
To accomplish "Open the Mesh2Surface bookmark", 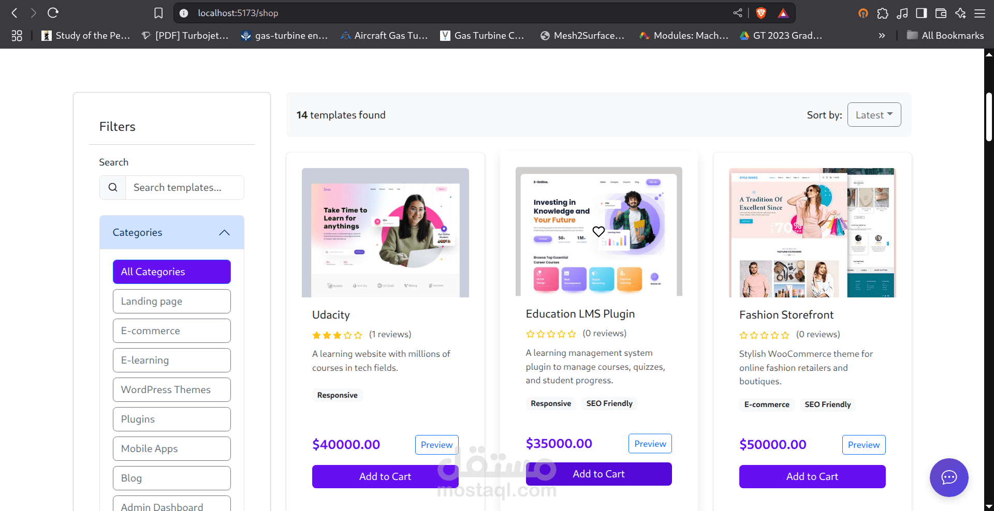I will [x=582, y=36].
